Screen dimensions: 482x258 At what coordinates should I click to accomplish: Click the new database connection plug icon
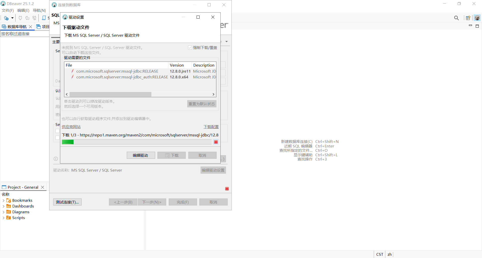click(6, 18)
